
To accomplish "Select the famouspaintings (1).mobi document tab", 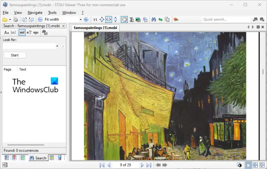I will 95,28.
